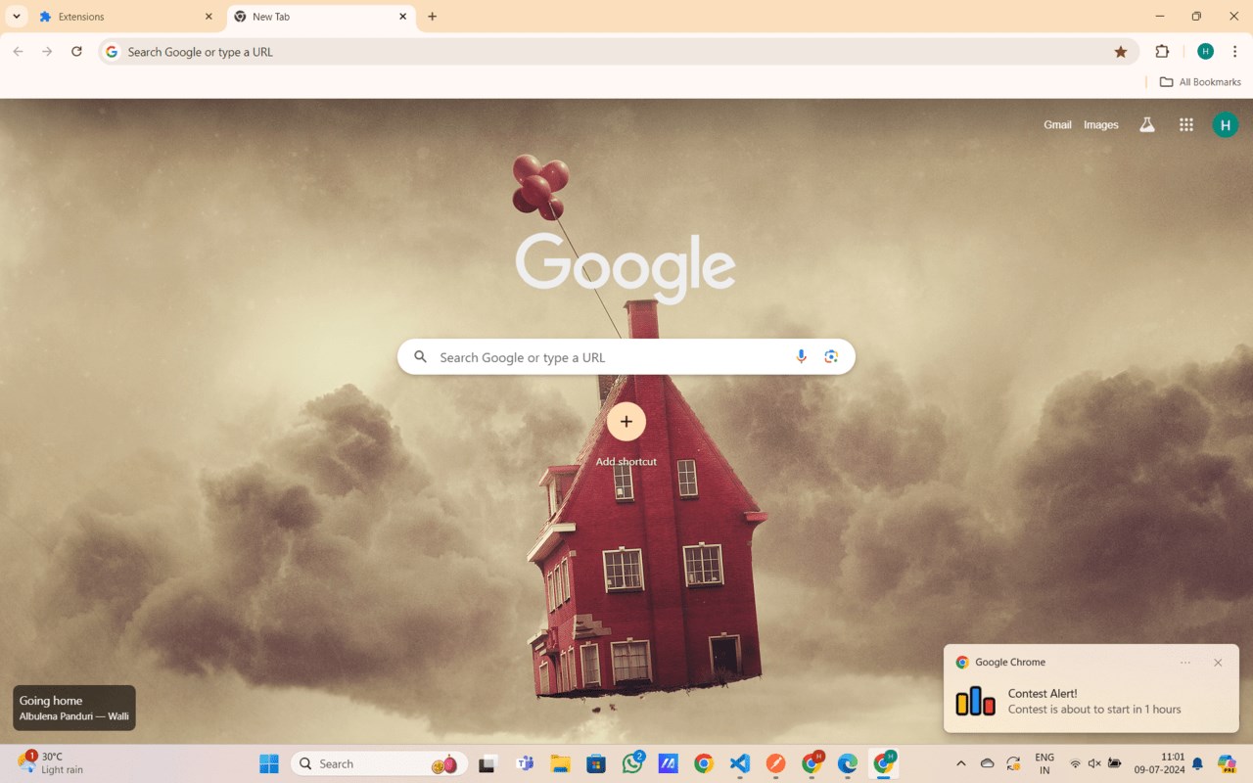Open OneDrive cloud tray icon
The height and width of the screenshot is (783, 1253).
point(987,763)
